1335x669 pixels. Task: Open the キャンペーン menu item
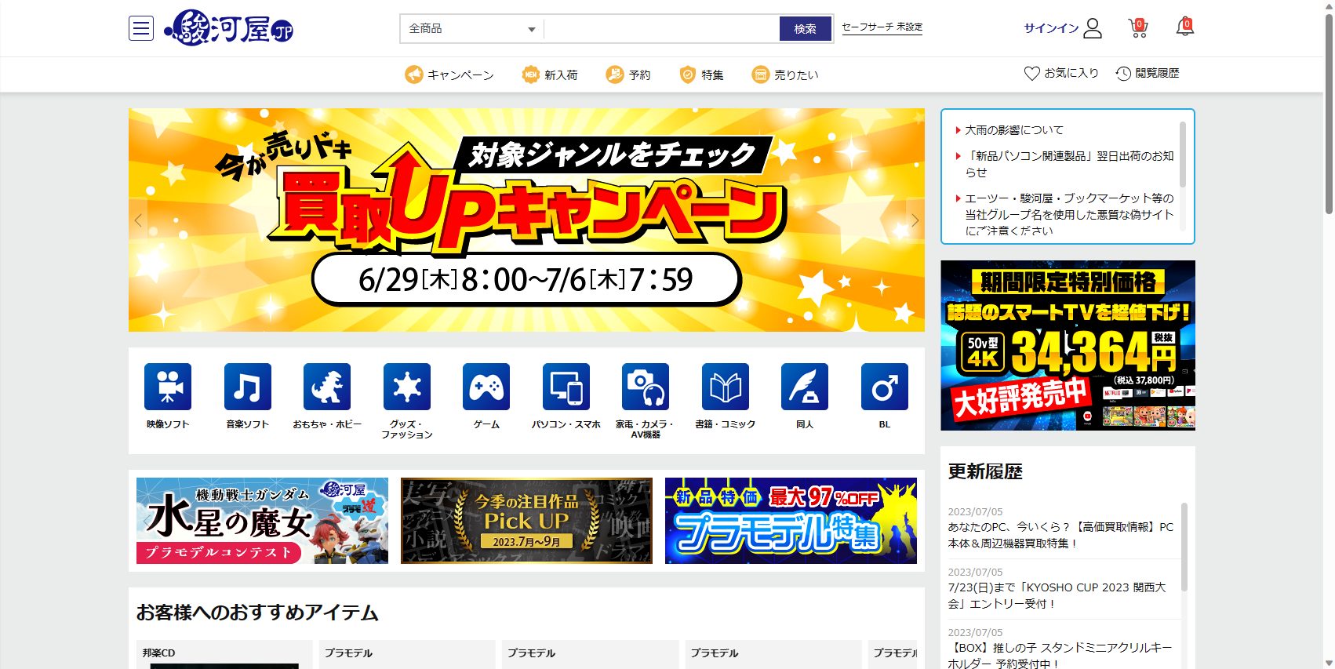(x=449, y=75)
